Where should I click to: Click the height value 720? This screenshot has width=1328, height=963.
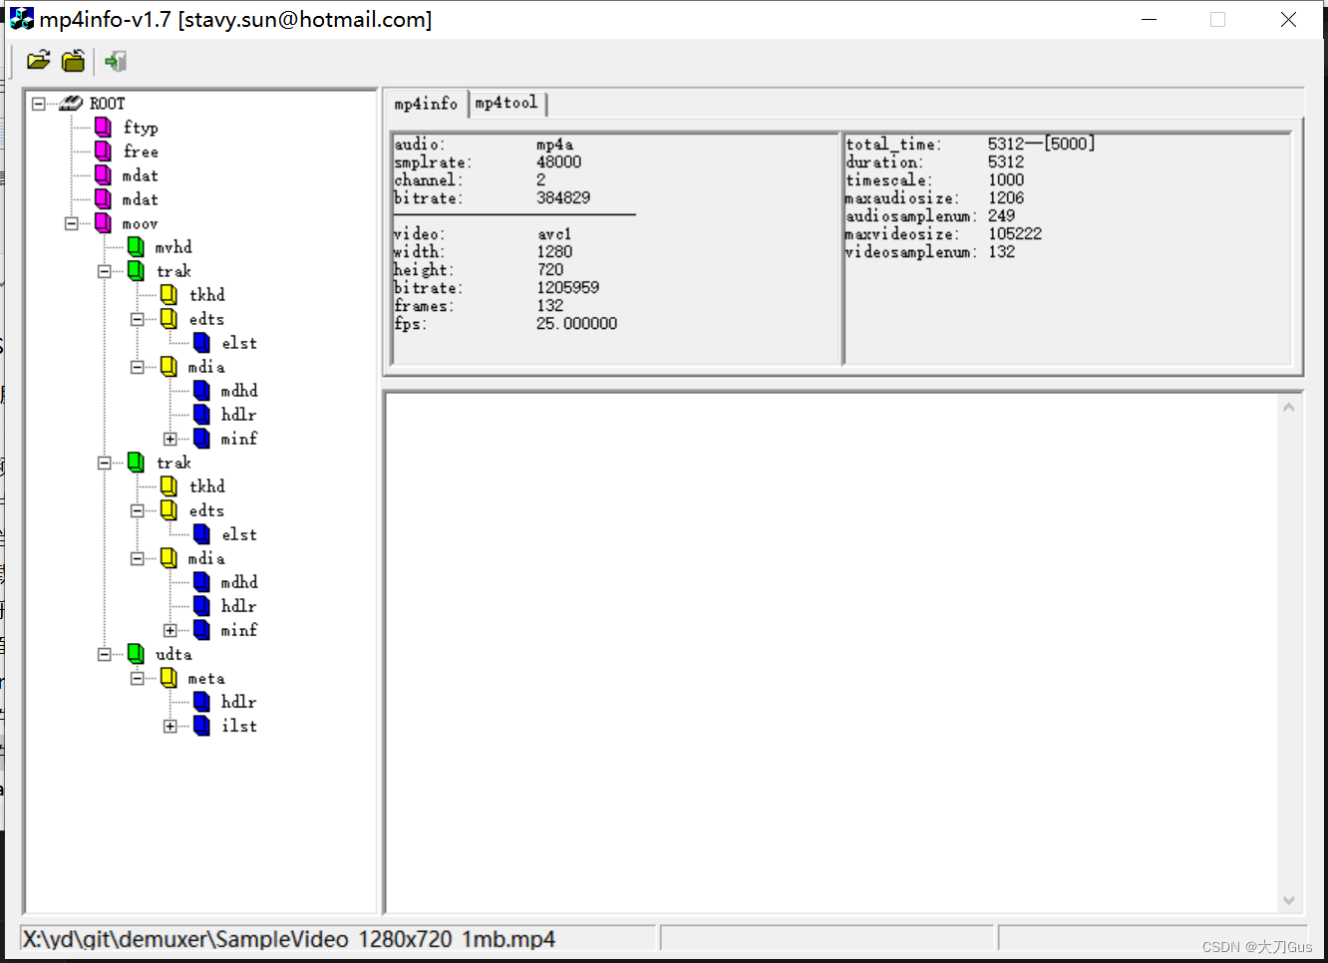coord(550,270)
